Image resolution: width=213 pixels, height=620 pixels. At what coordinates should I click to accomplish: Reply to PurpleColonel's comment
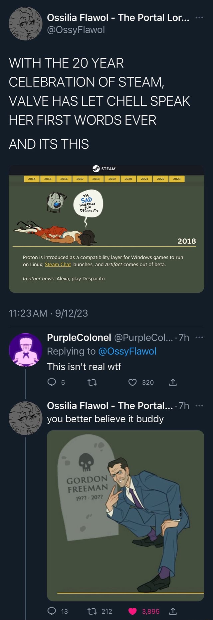point(52,382)
